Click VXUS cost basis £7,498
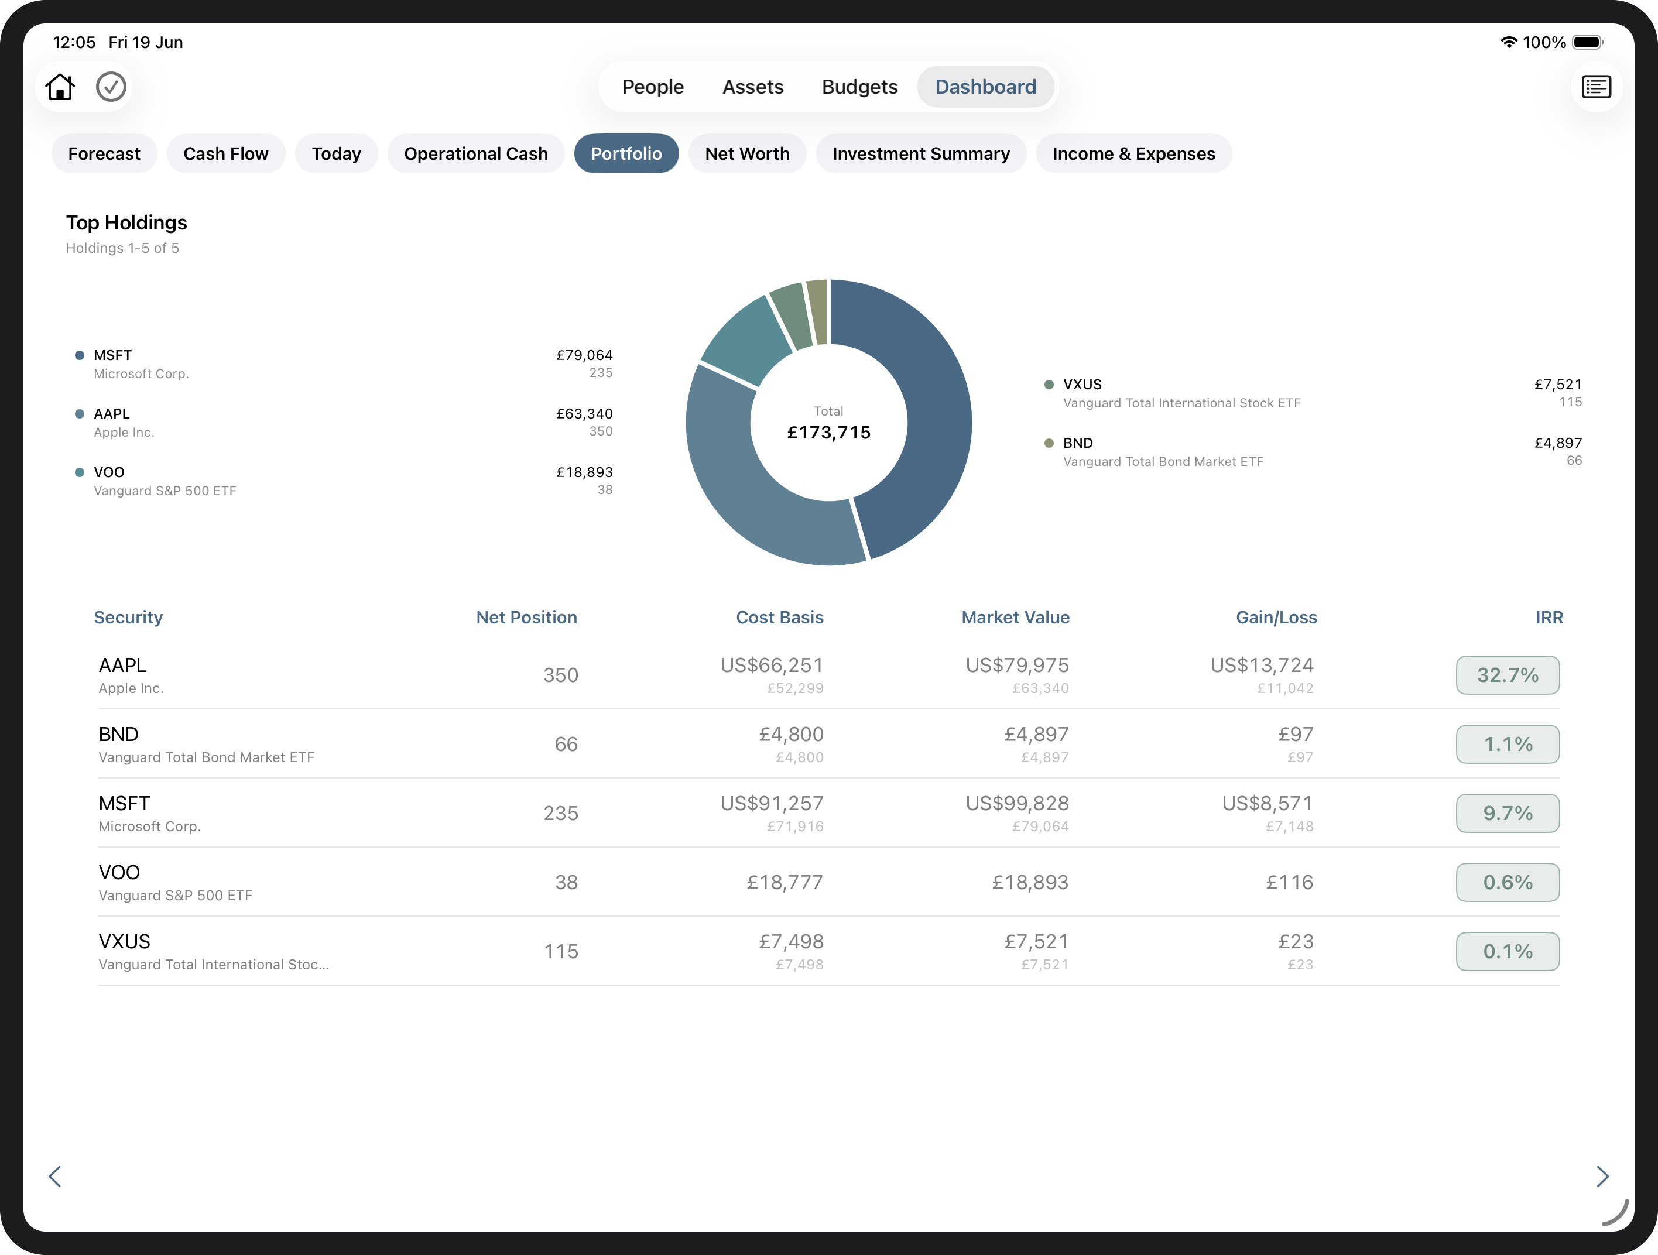 pos(792,941)
